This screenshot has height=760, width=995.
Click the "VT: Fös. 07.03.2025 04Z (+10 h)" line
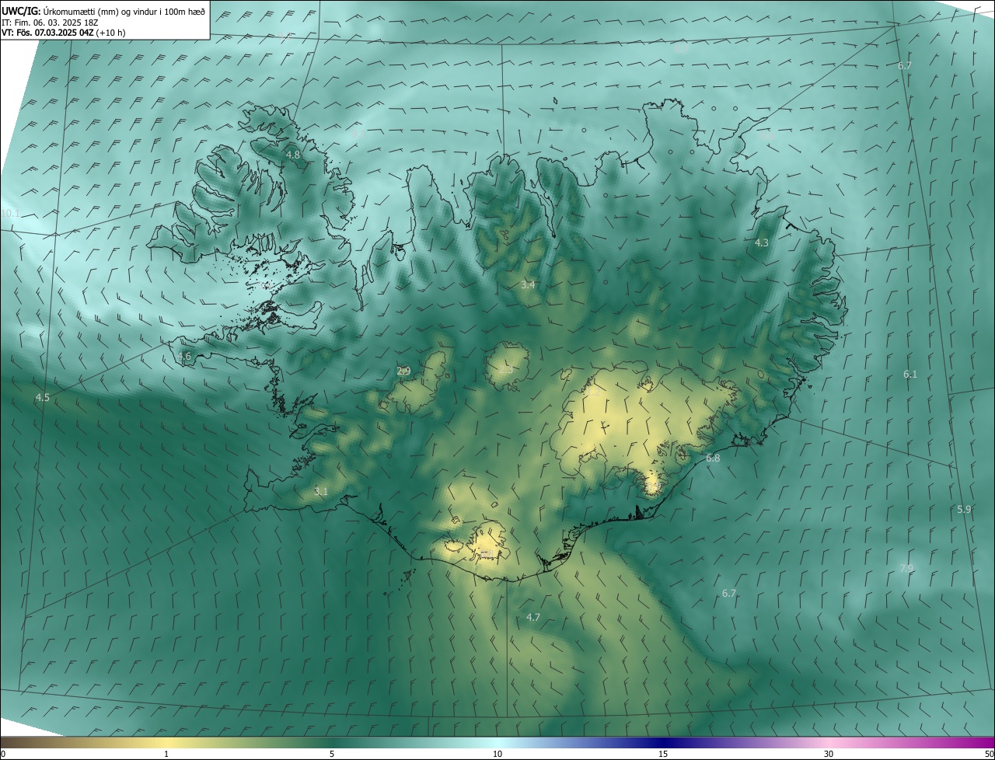pos(64,33)
